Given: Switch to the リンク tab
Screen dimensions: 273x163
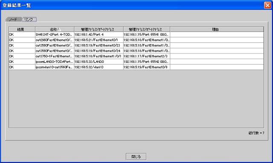Looking at the screenshot, I should [x=29, y=20].
